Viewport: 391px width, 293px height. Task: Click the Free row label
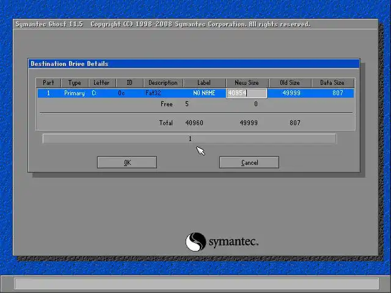tap(167, 104)
